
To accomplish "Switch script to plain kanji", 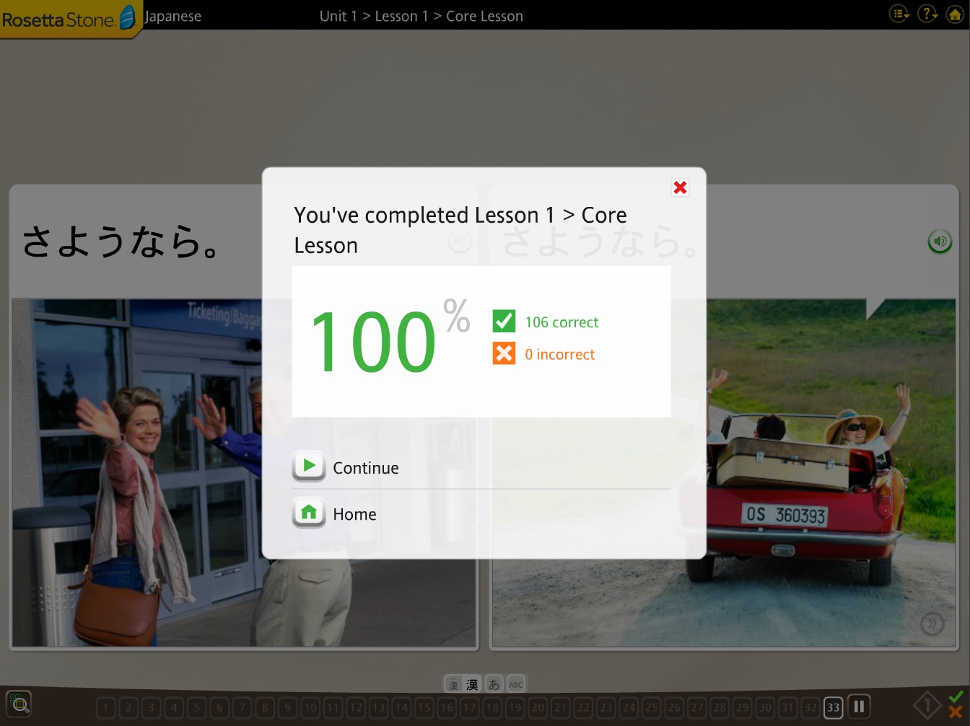I will [x=473, y=684].
